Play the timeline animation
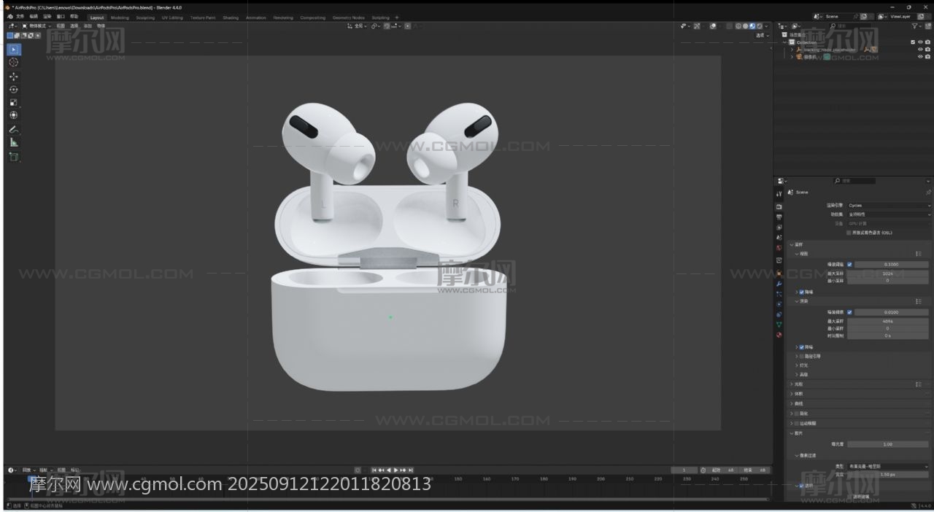Screen dimensions: 934x512 click(x=396, y=470)
